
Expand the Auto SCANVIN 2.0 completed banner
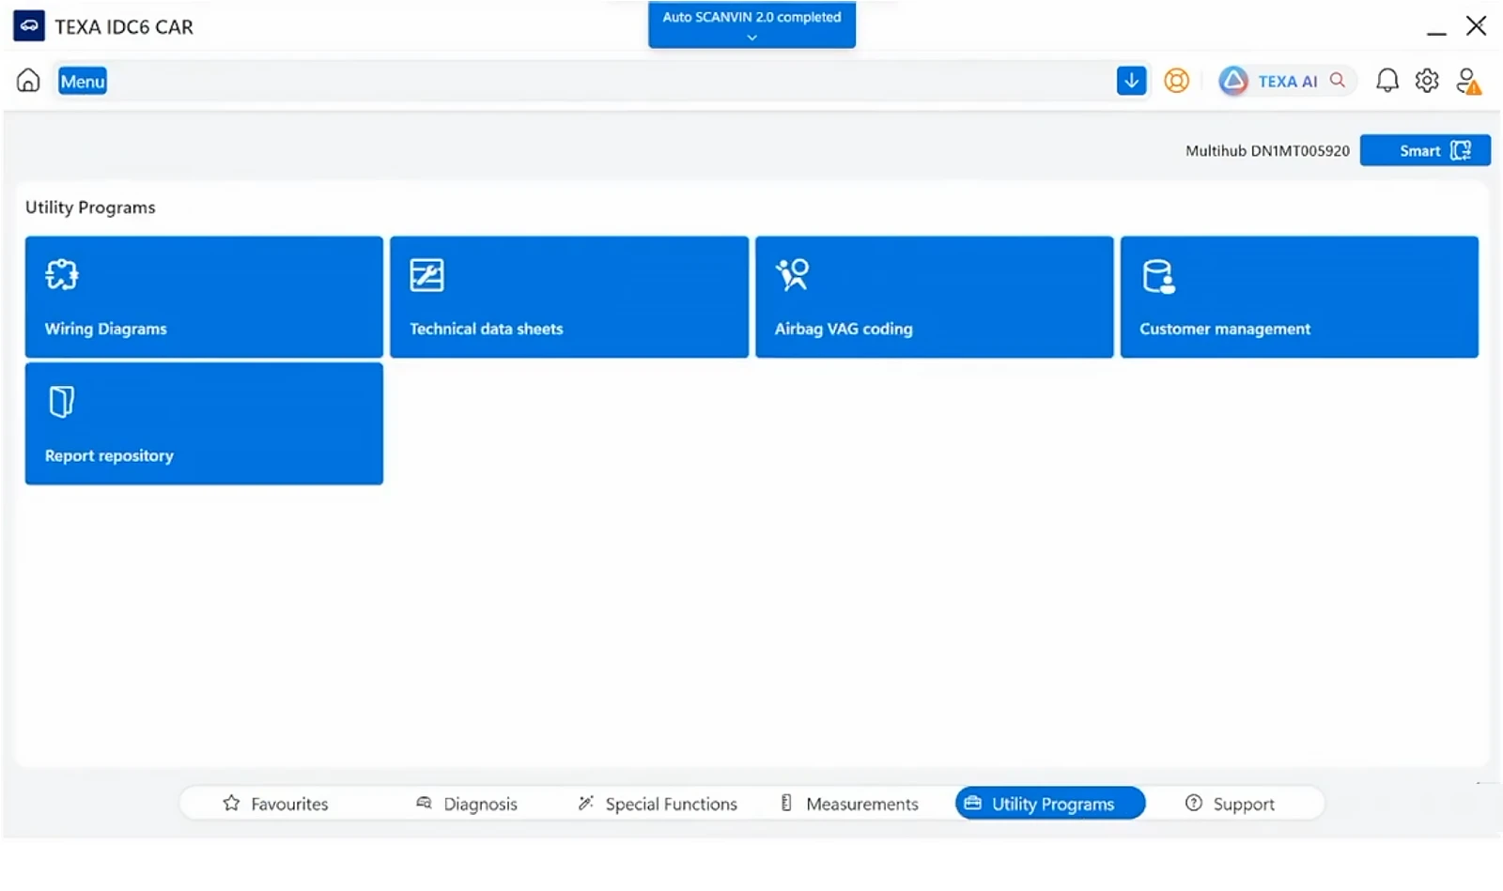click(x=751, y=24)
